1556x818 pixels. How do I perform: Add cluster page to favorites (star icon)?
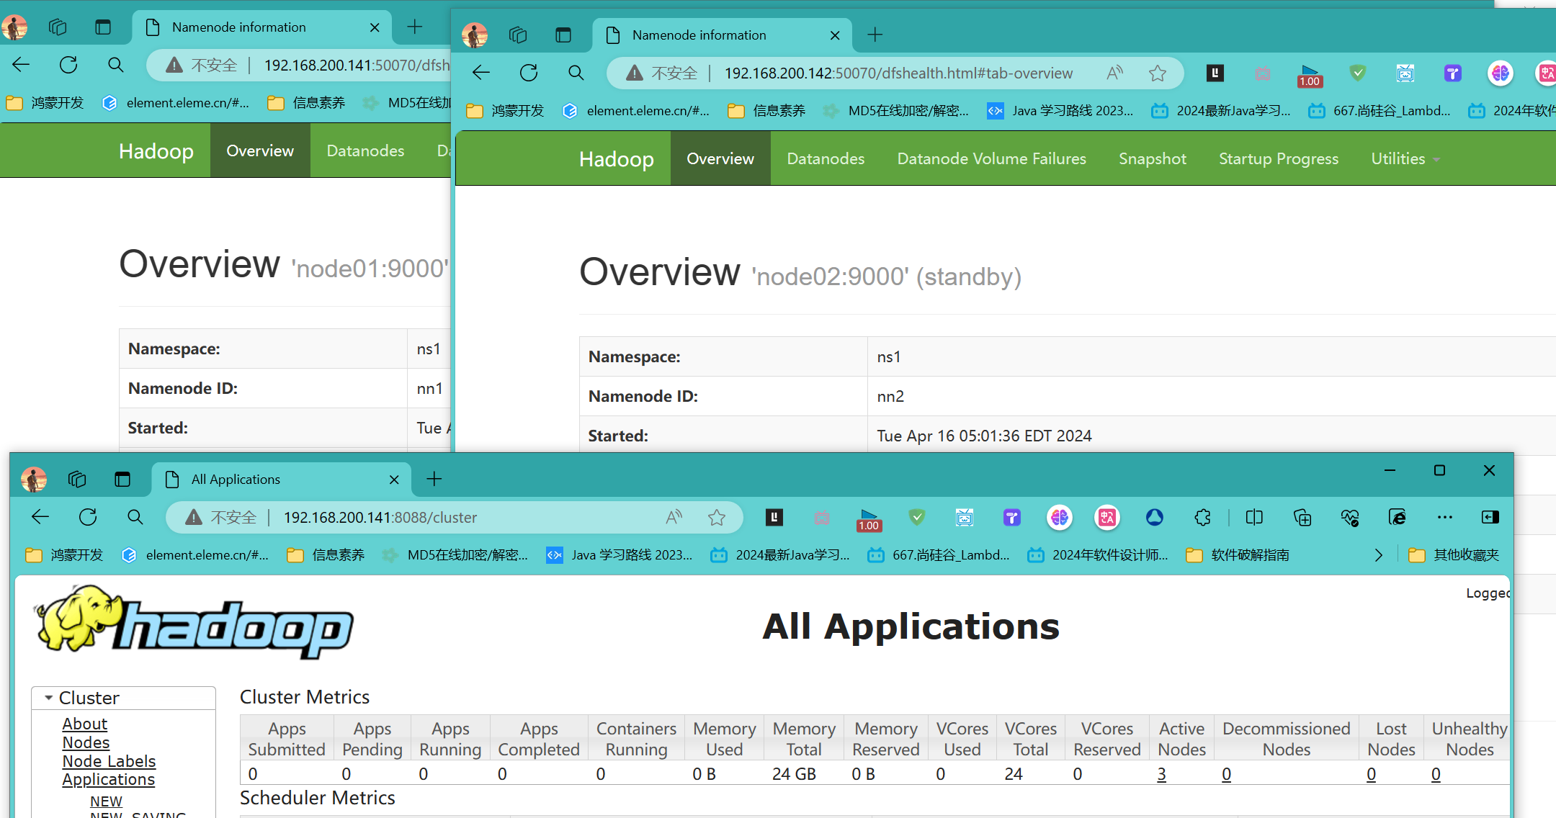click(716, 517)
